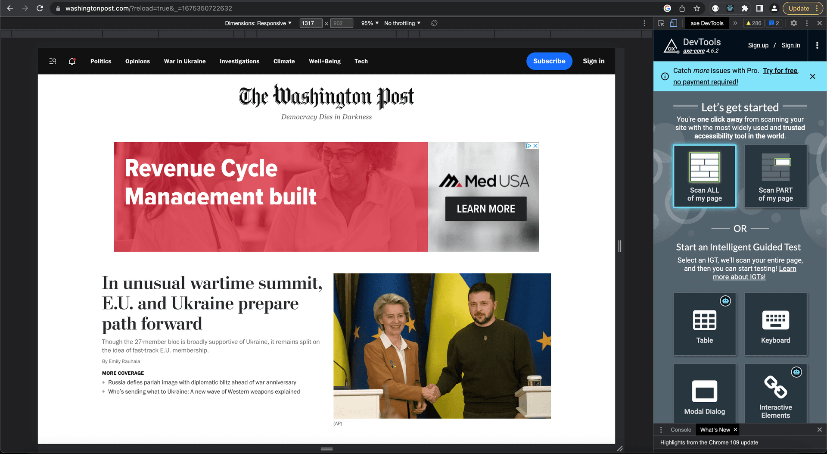827x454 pixels.
Task: Click the warnings badge showing 286
Action: click(x=753, y=23)
